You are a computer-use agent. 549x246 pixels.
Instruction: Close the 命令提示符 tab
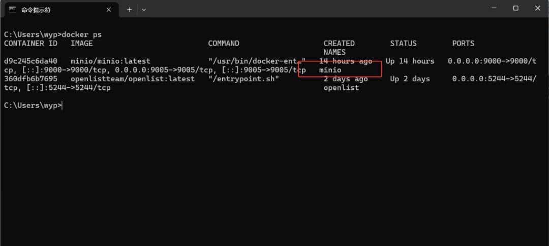point(109,9)
